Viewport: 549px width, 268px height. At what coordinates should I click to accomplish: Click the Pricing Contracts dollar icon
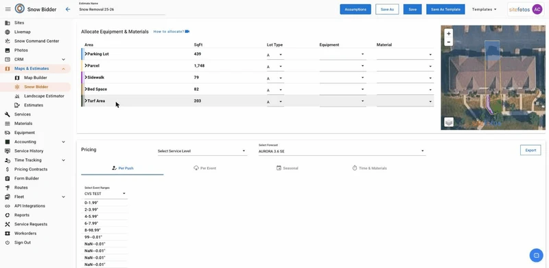click(x=8, y=169)
